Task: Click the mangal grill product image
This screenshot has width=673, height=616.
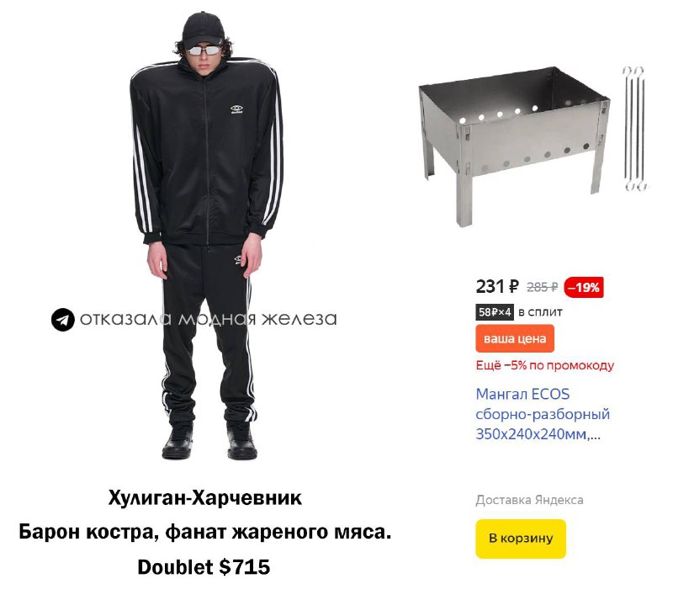Action: (514, 146)
